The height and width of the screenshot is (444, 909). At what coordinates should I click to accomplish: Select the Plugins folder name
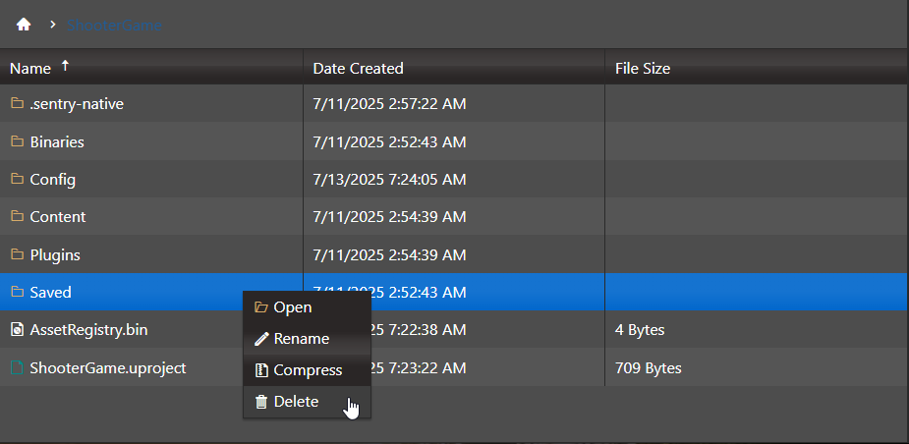click(55, 255)
